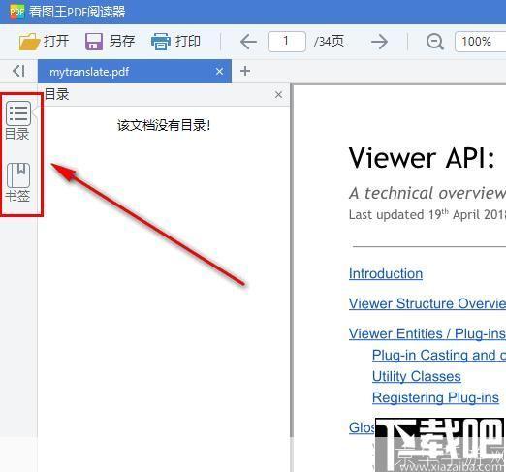Click the page number input field
The width and height of the screenshot is (506, 472).
(287, 42)
